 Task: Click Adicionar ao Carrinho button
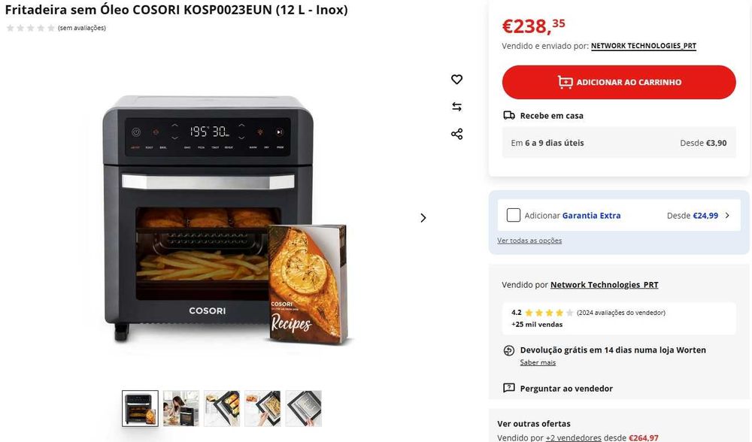(619, 83)
